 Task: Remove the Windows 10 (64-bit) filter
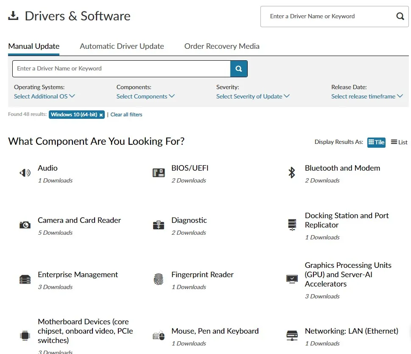tap(101, 115)
